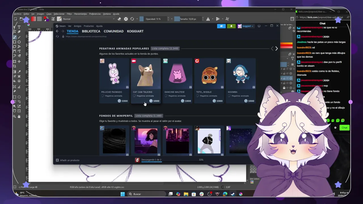
Task: Open Krita Archivo menu
Action: pyautogui.click(x=18, y=14)
